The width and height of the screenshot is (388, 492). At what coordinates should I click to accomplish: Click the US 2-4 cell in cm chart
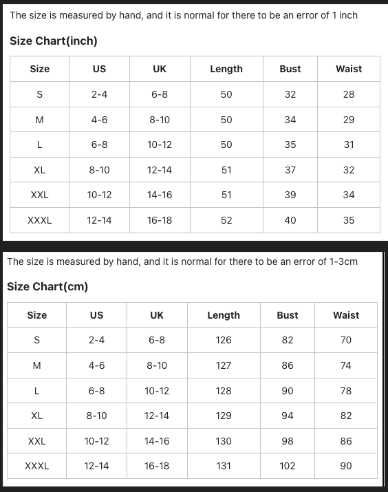(96, 340)
